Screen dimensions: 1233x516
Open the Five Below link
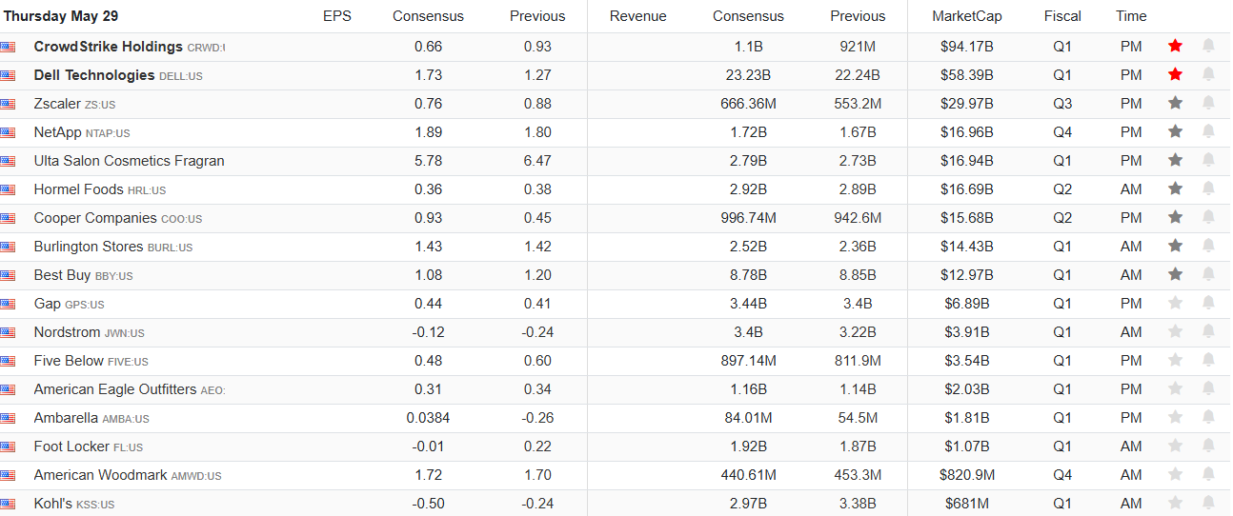pyautogui.click(x=69, y=361)
